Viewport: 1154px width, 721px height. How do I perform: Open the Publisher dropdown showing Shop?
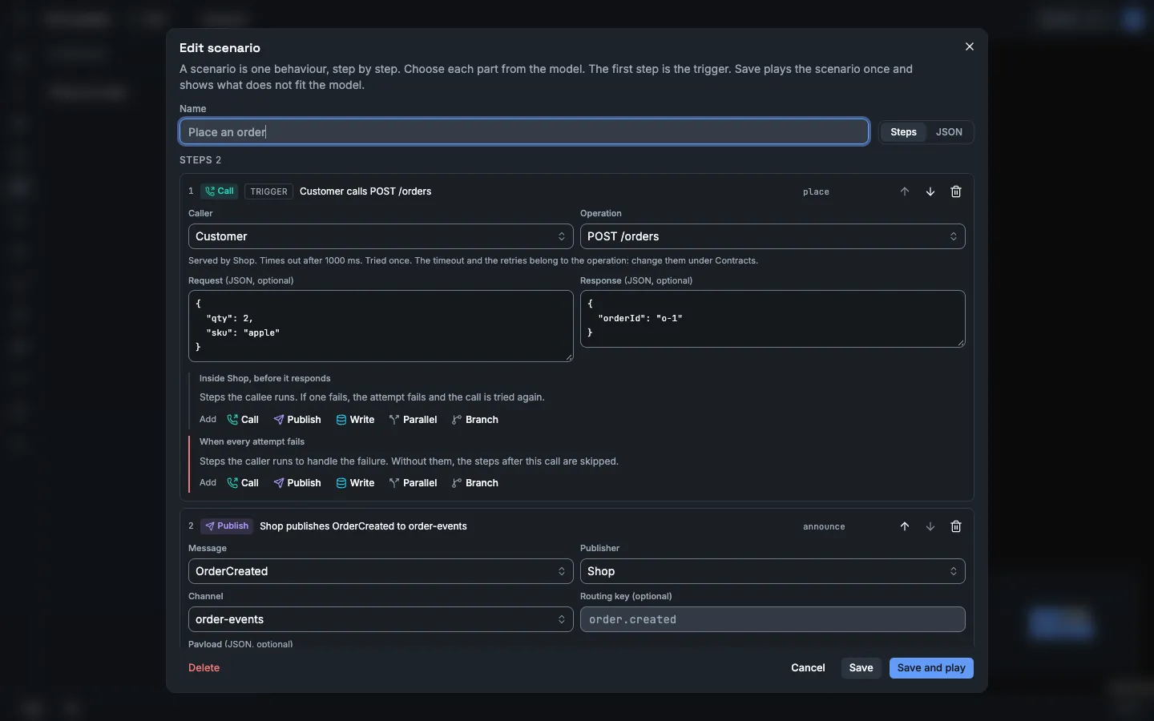pos(773,571)
